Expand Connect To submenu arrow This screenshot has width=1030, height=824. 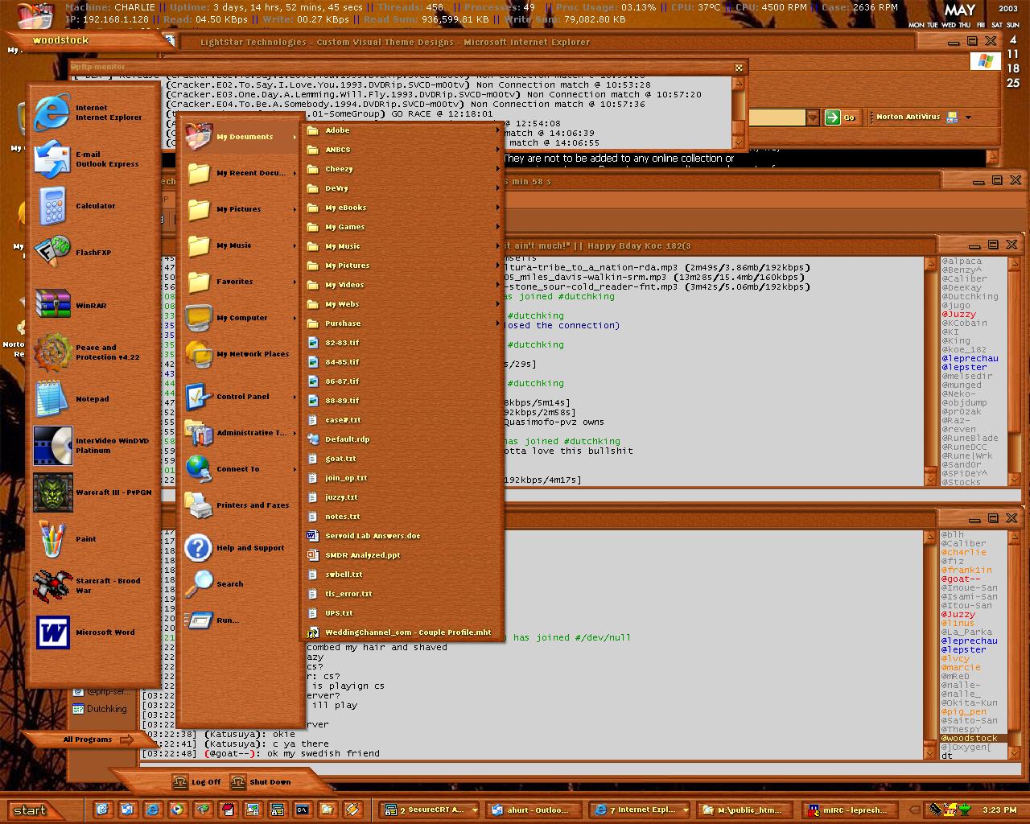pos(295,469)
